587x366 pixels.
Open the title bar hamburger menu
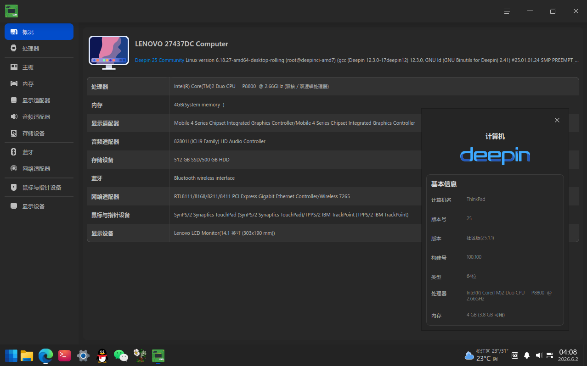click(507, 11)
